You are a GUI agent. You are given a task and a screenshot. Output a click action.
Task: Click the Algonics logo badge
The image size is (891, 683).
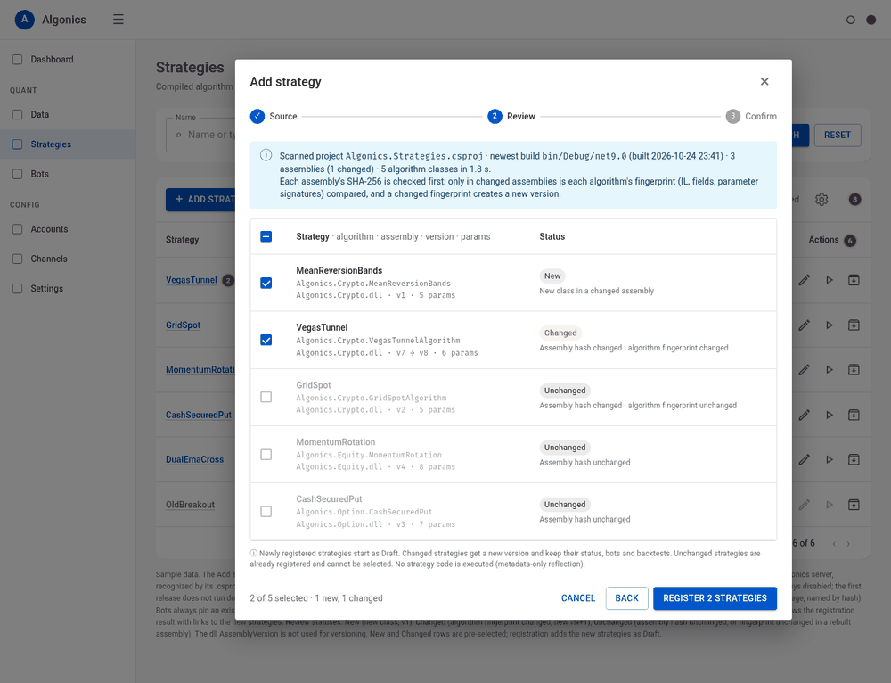[x=24, y=20]
